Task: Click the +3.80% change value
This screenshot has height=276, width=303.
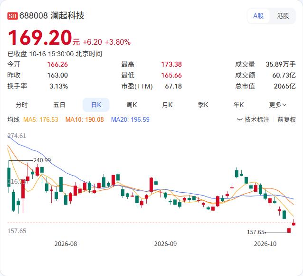Action: point(118,42)
